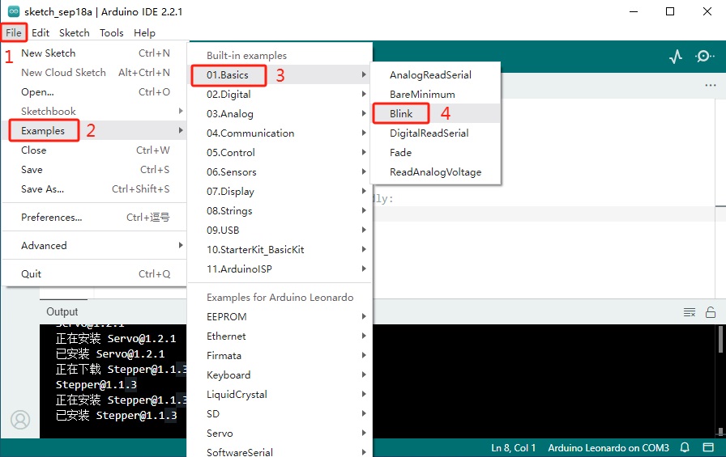Select Open... in the File menu
The width and height of the screenshot is (726, 457).
95,92
